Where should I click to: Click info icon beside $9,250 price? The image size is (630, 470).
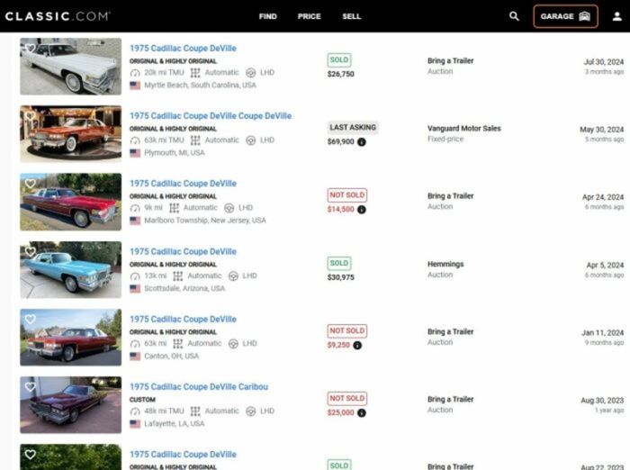357,345
